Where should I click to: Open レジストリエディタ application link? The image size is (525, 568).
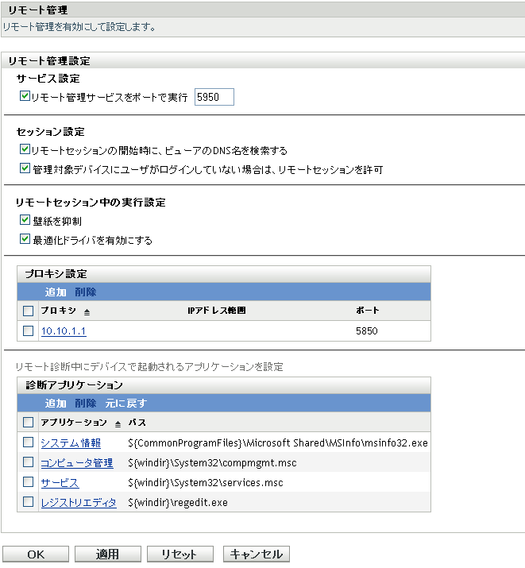coord(79,503)
